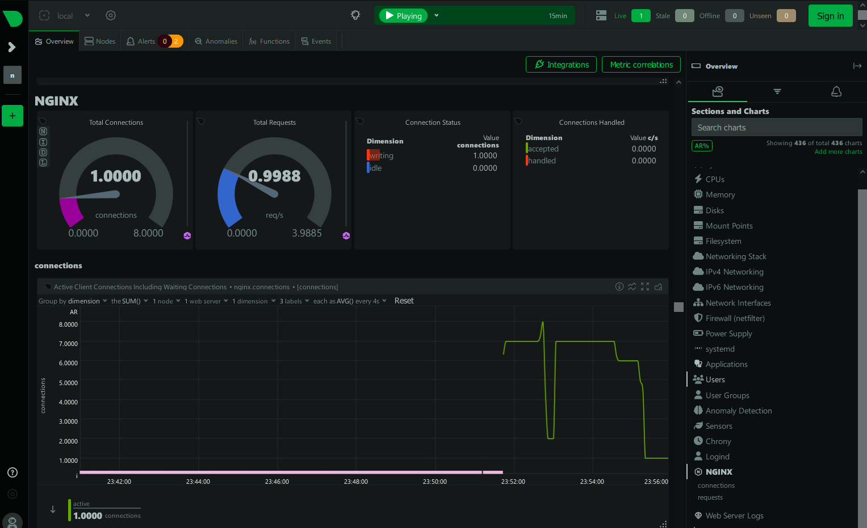Screen dimensions: 867x528
Task: Open the 'Group by dimension' dropdown
Action: [73, 301]
